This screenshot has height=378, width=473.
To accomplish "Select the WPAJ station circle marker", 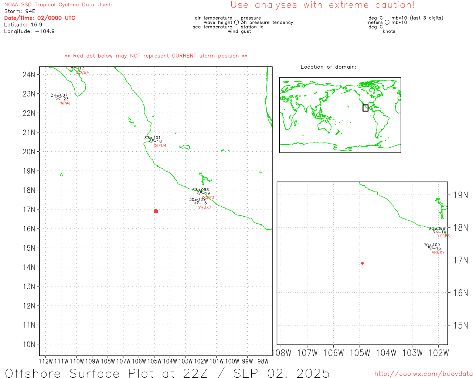I will pyautogui.click(x=58, y=97).
